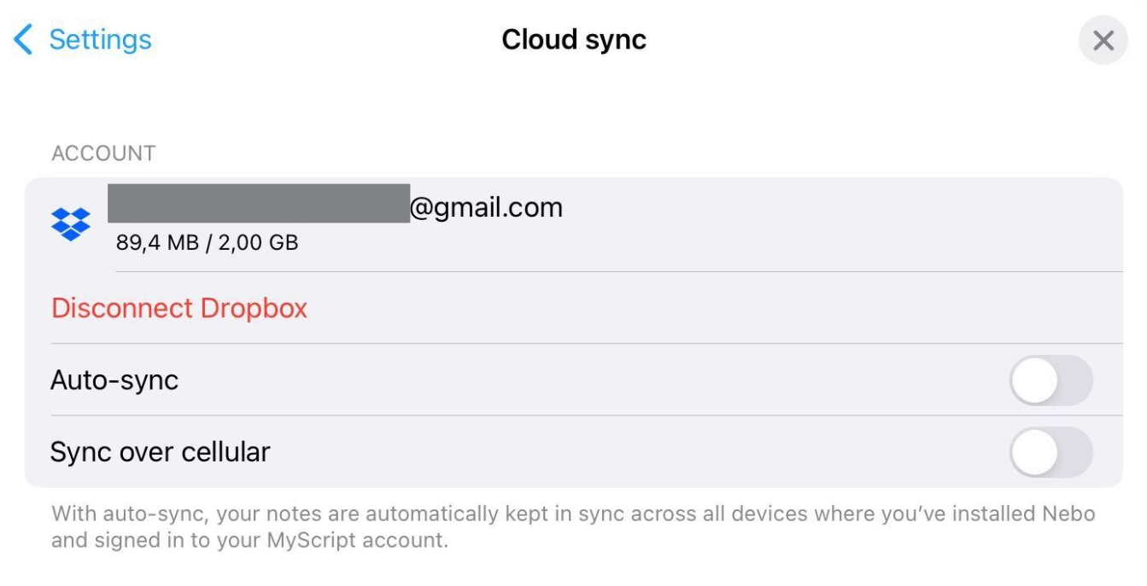This screenshot has height=586, width=1147.
Task: Go back to Settings
Action: [x=83, y=39]
